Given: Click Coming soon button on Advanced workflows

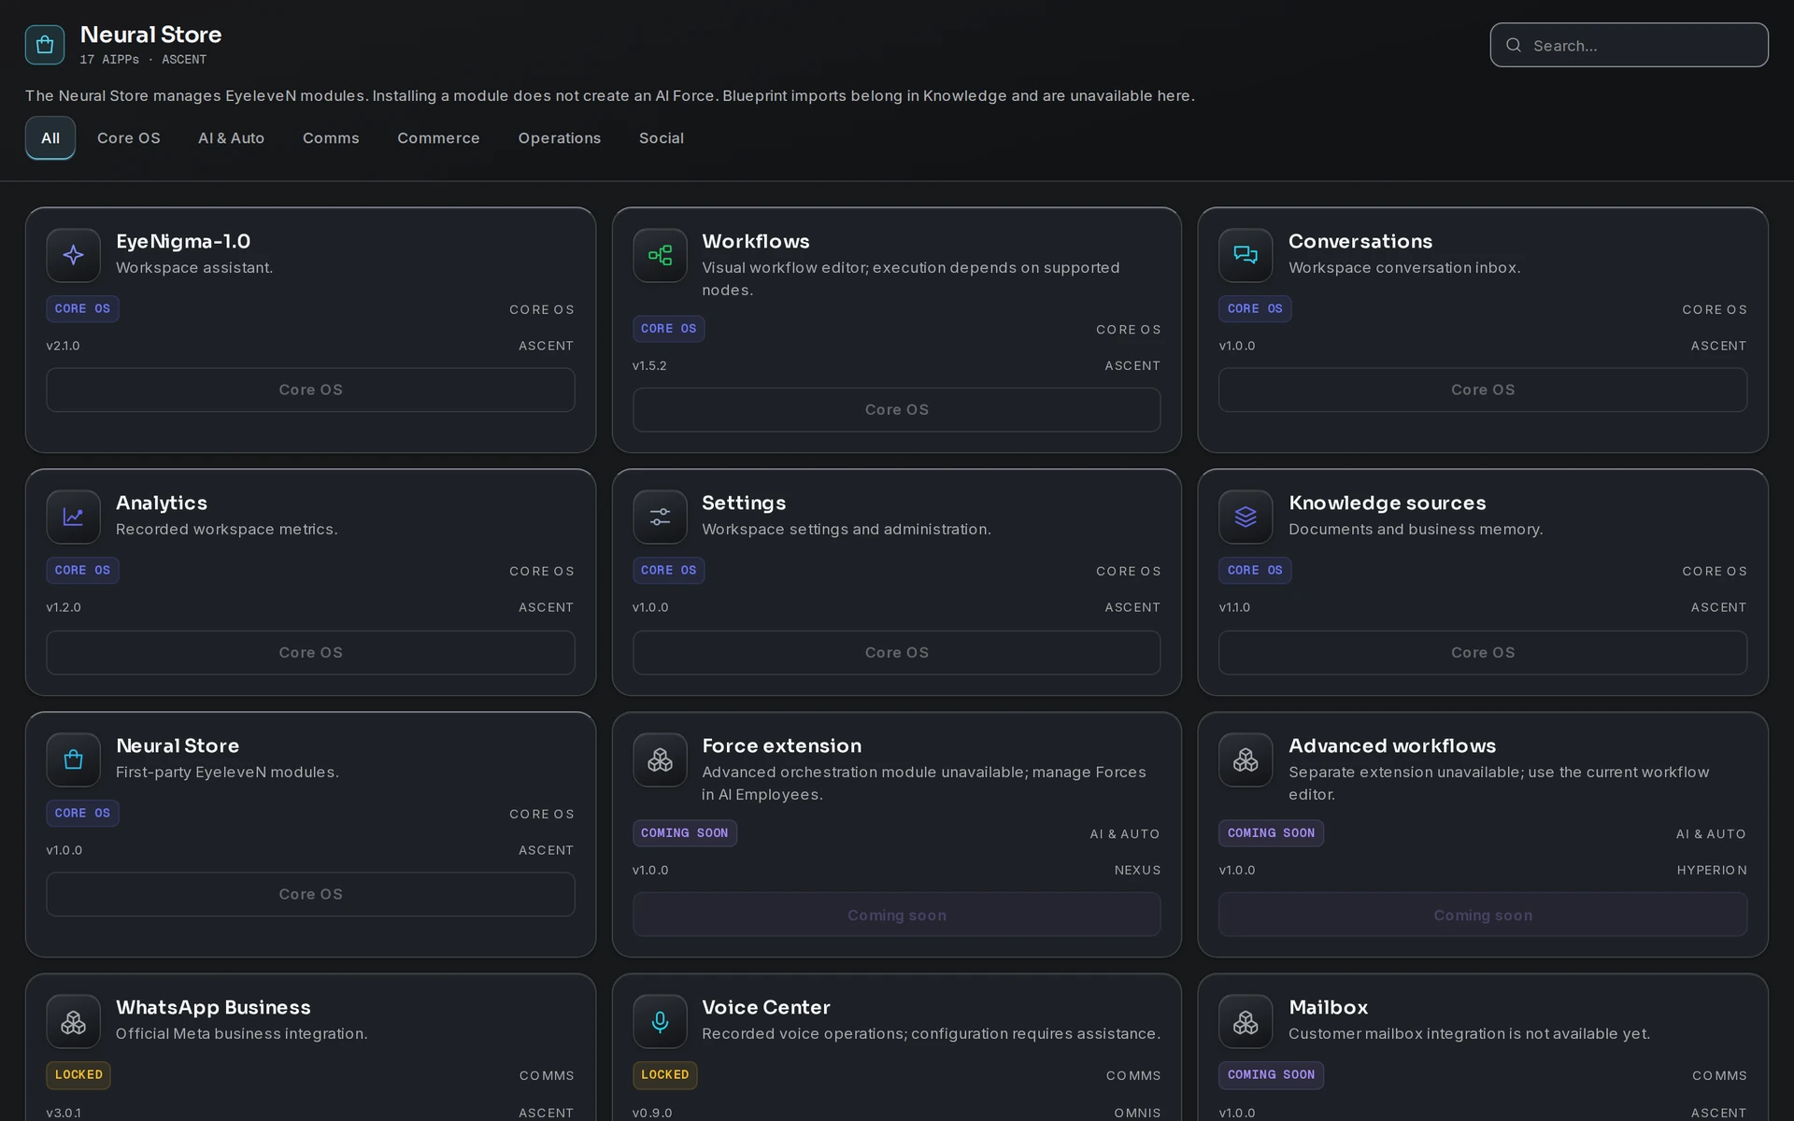Looking at the screenshot, I should pos(1483,915).
